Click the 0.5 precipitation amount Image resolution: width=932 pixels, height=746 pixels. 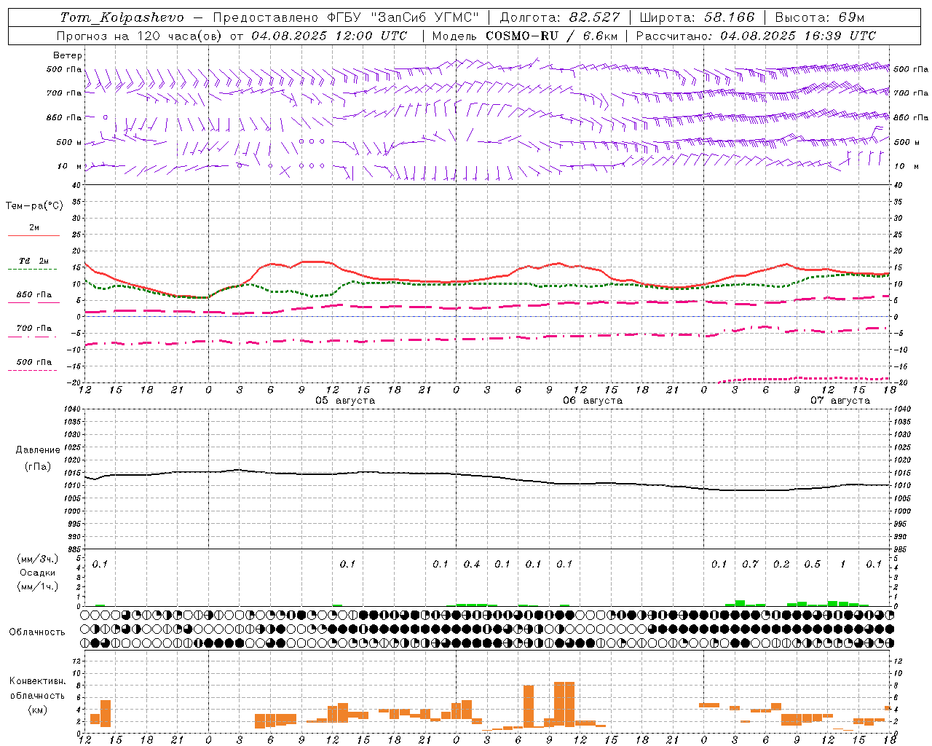(812, 564)
